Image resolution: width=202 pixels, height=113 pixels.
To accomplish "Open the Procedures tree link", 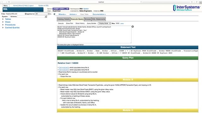I will click(10, 25).
